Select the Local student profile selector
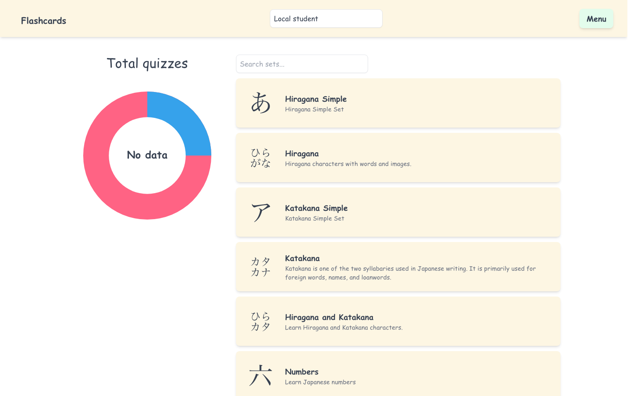 point(326,18)
